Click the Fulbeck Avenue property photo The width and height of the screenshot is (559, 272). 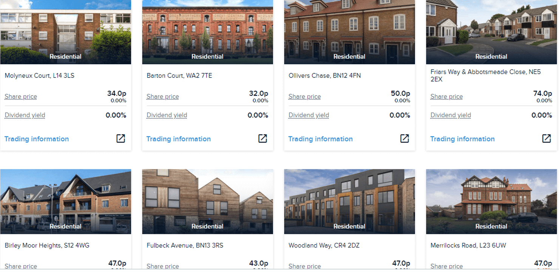tap(208, 202)
